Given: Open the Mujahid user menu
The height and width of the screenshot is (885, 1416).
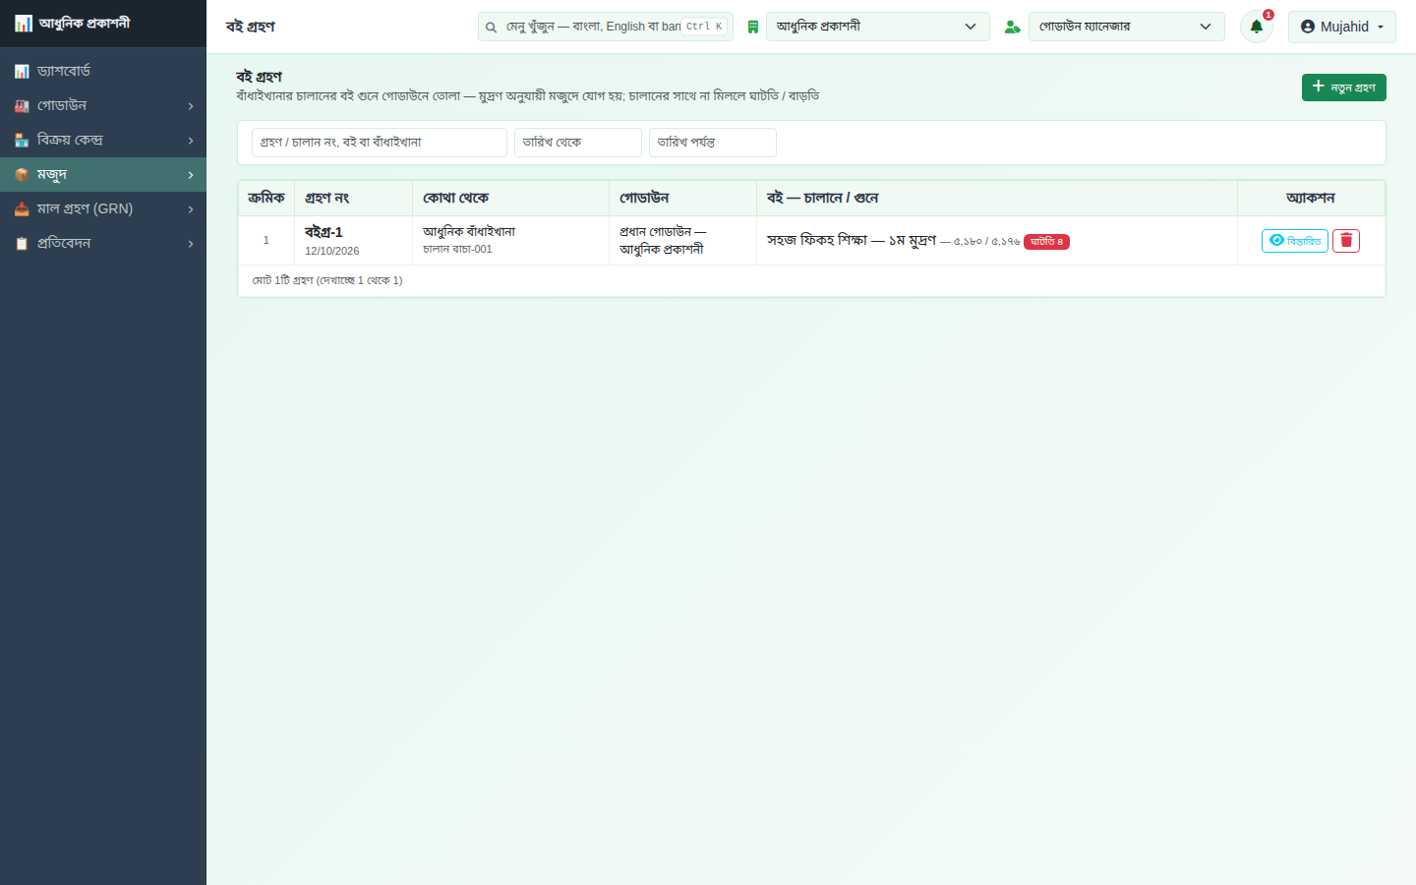Looking at the screenshot, I should tap(1342, 27).
